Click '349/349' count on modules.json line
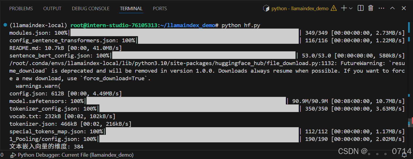 (x=316, y=33)
